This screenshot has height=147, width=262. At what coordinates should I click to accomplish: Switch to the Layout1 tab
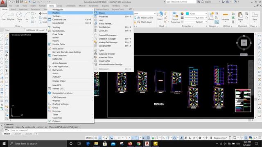[17, 134]
